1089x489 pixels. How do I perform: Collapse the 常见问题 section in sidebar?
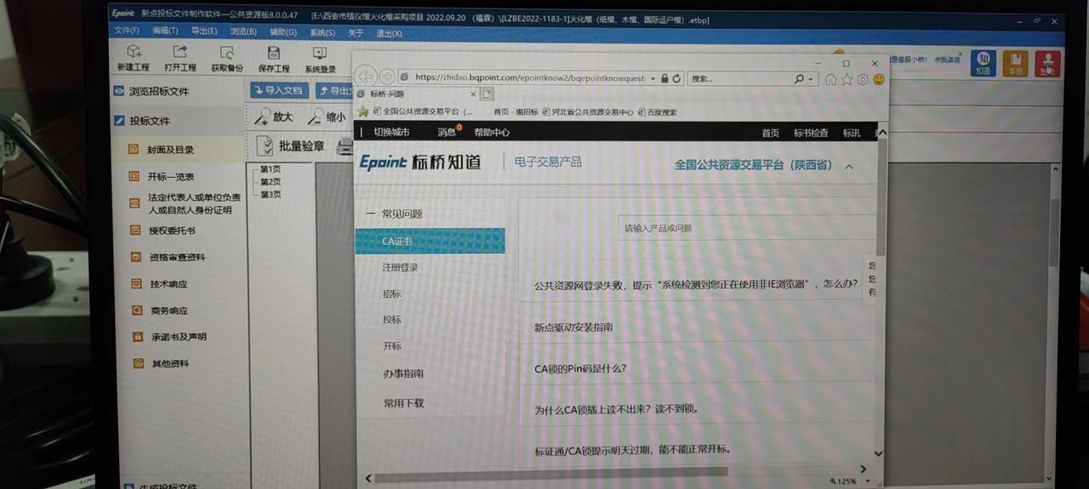[370, 214]
